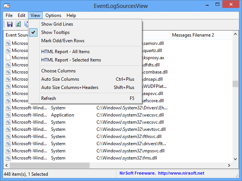Click the icon of the wevtsvc.dll row

point(8,129)
